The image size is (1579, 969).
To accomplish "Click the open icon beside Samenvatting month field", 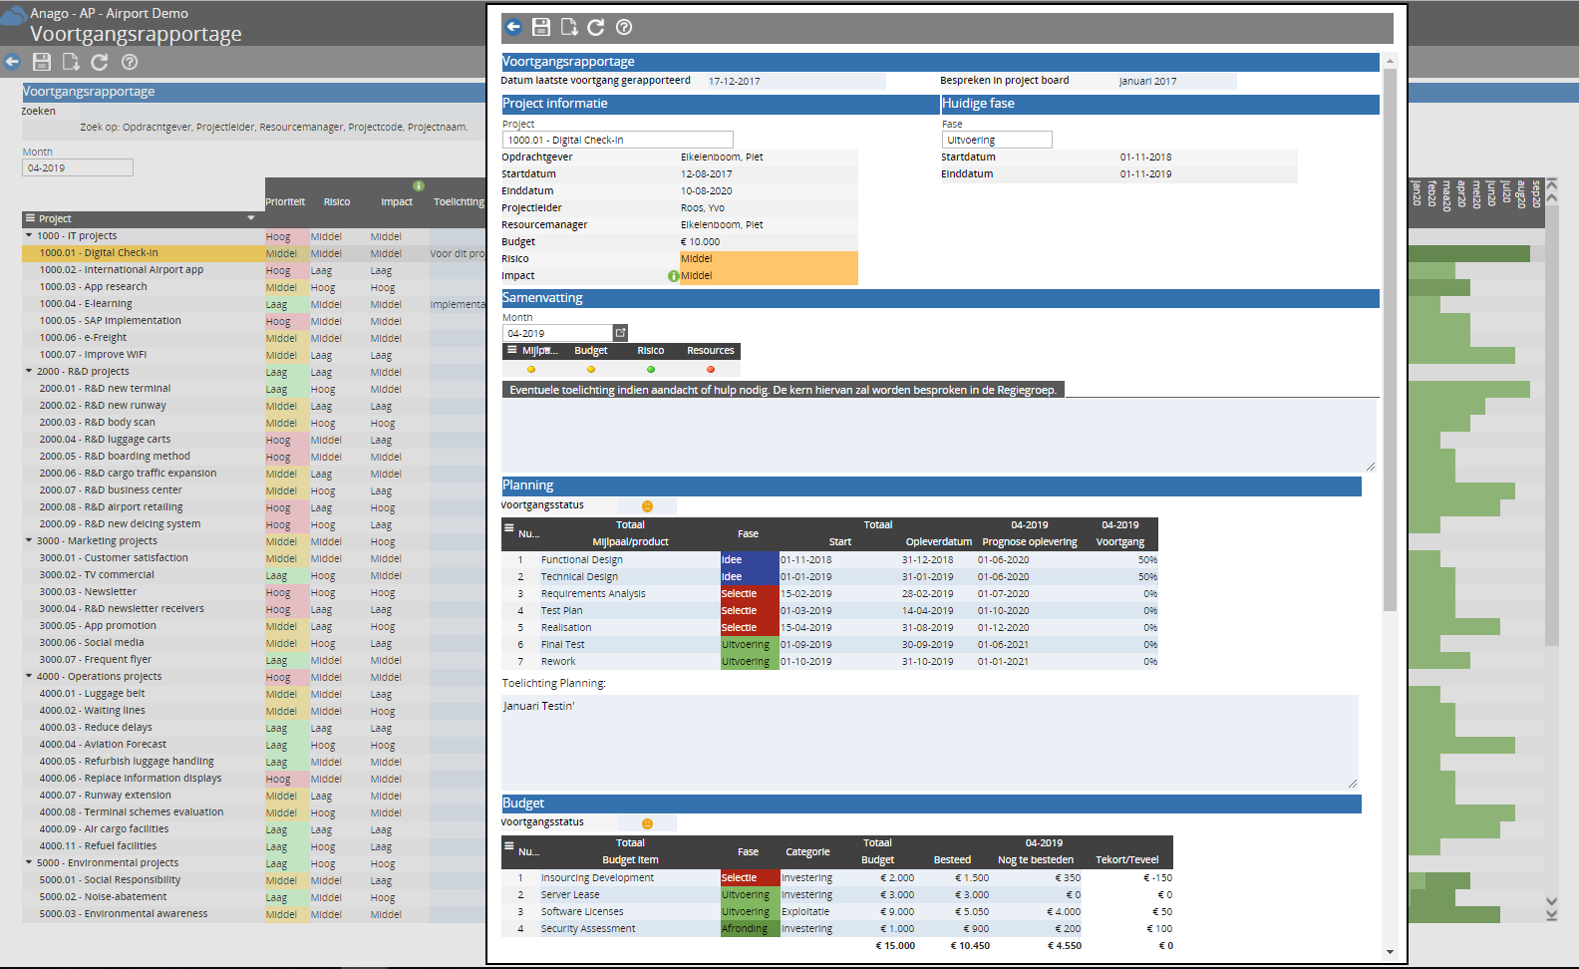I will 620,333.
